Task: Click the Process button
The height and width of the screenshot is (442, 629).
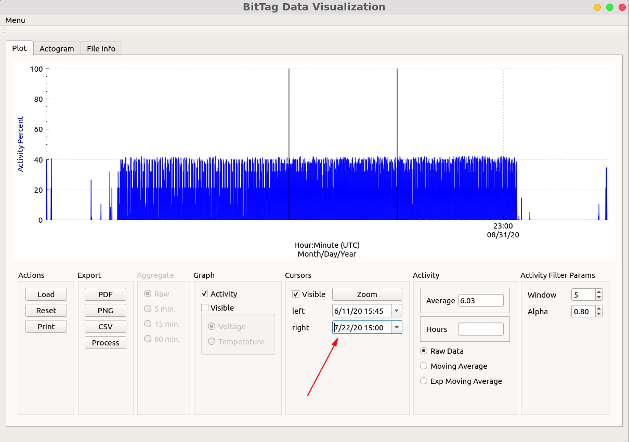Action: point(106,343)
